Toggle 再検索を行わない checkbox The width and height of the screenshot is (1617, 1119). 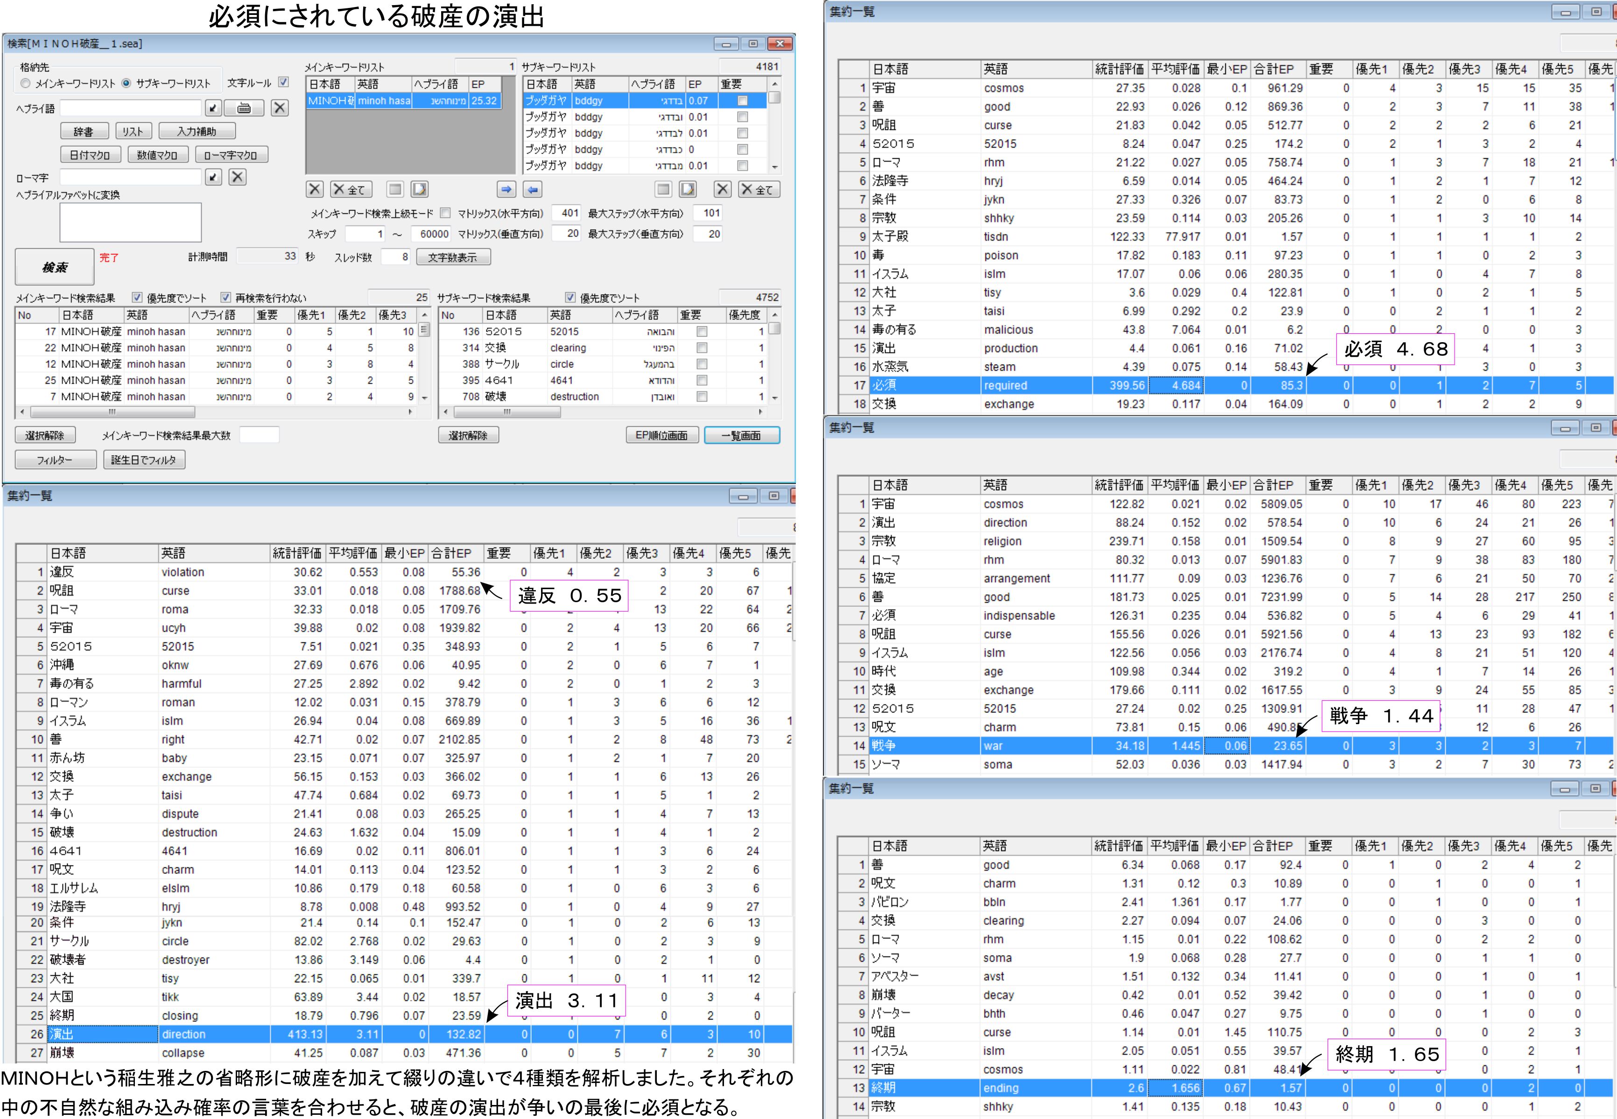pyautogui.click(x=225, y=297)
